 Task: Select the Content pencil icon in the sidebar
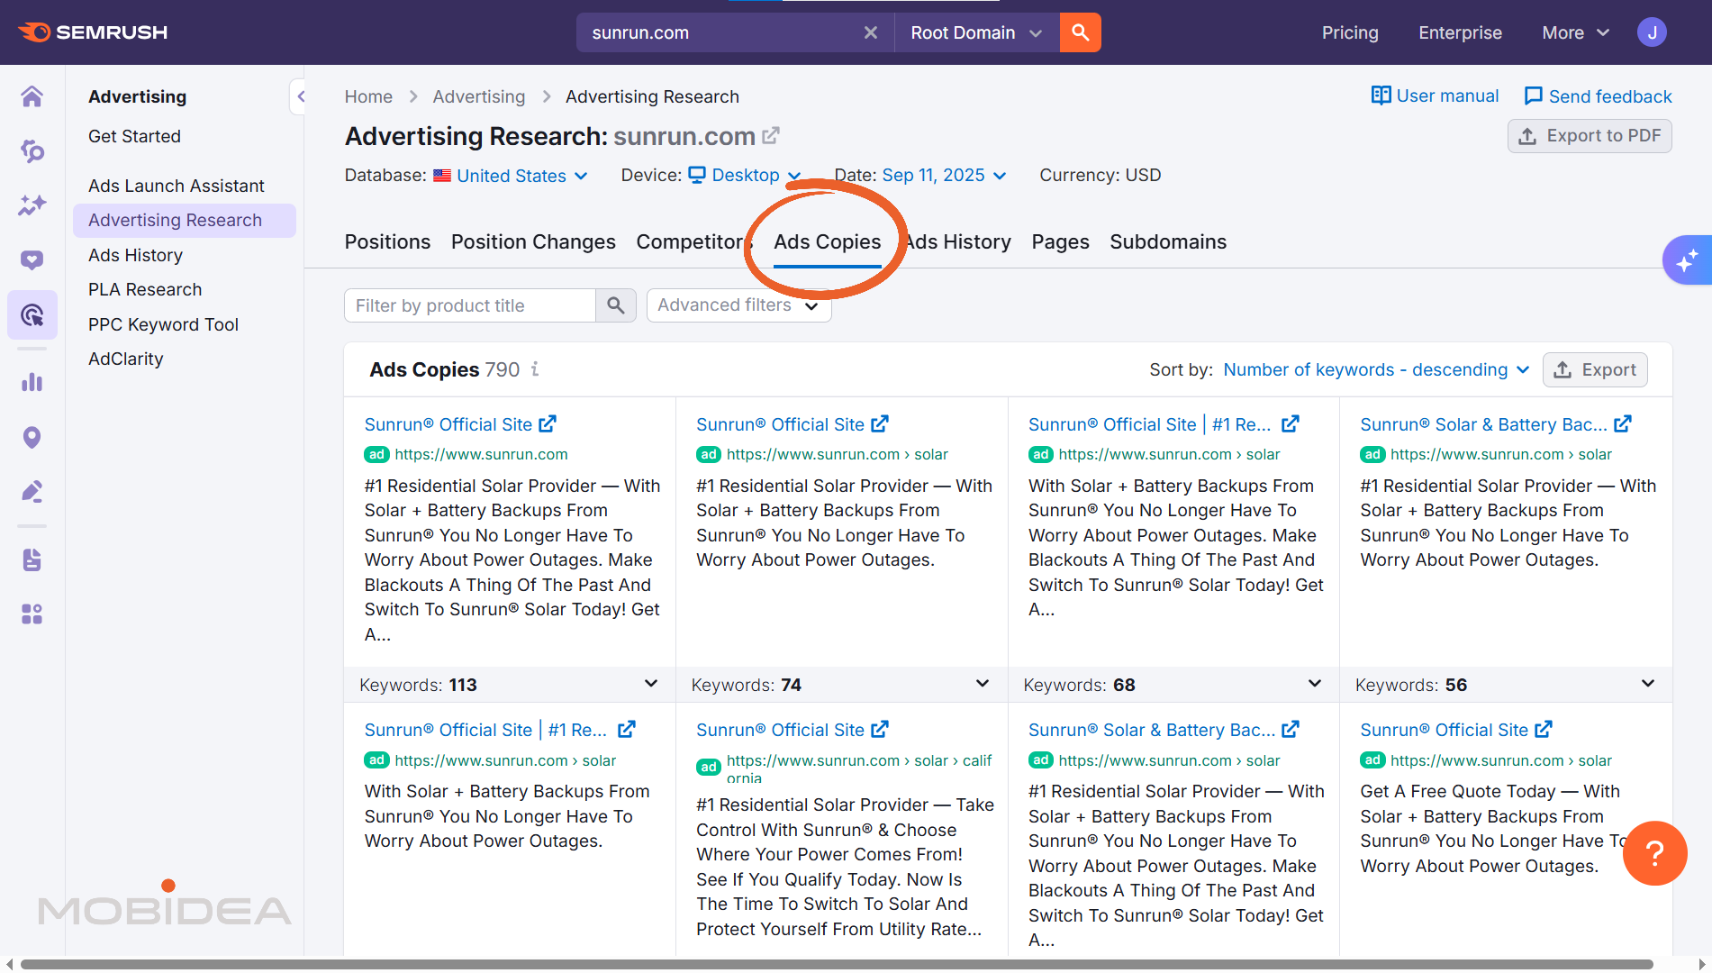pyautogui.click(x=32, y=491)
